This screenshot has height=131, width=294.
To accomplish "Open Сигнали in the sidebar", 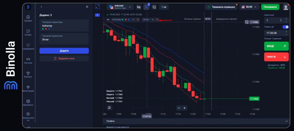I will pos(28,61).
